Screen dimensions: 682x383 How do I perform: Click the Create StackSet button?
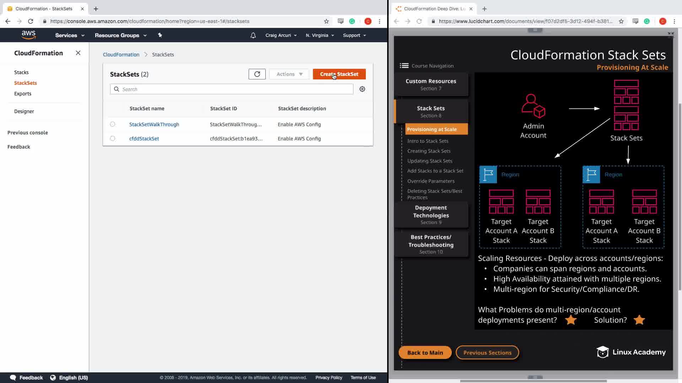(339, 74)
